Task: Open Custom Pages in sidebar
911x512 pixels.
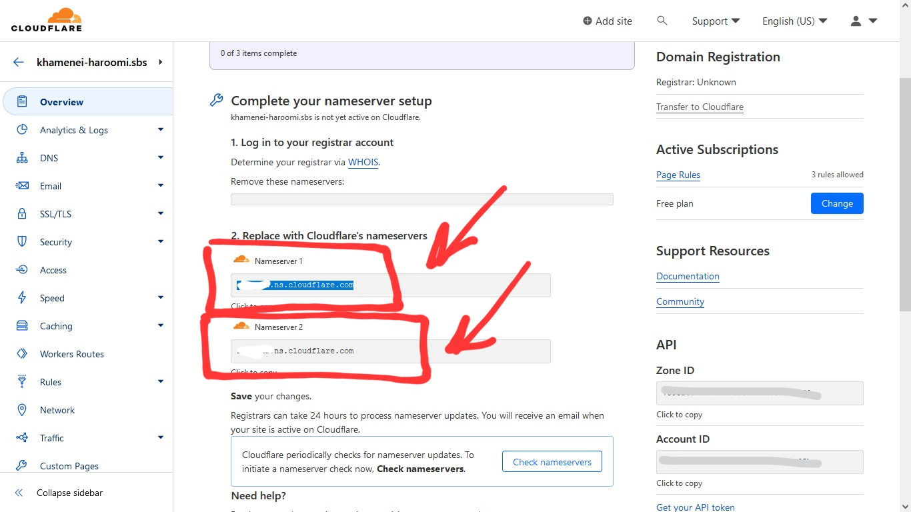Action: pyautogui.click(x=69, y=466)
